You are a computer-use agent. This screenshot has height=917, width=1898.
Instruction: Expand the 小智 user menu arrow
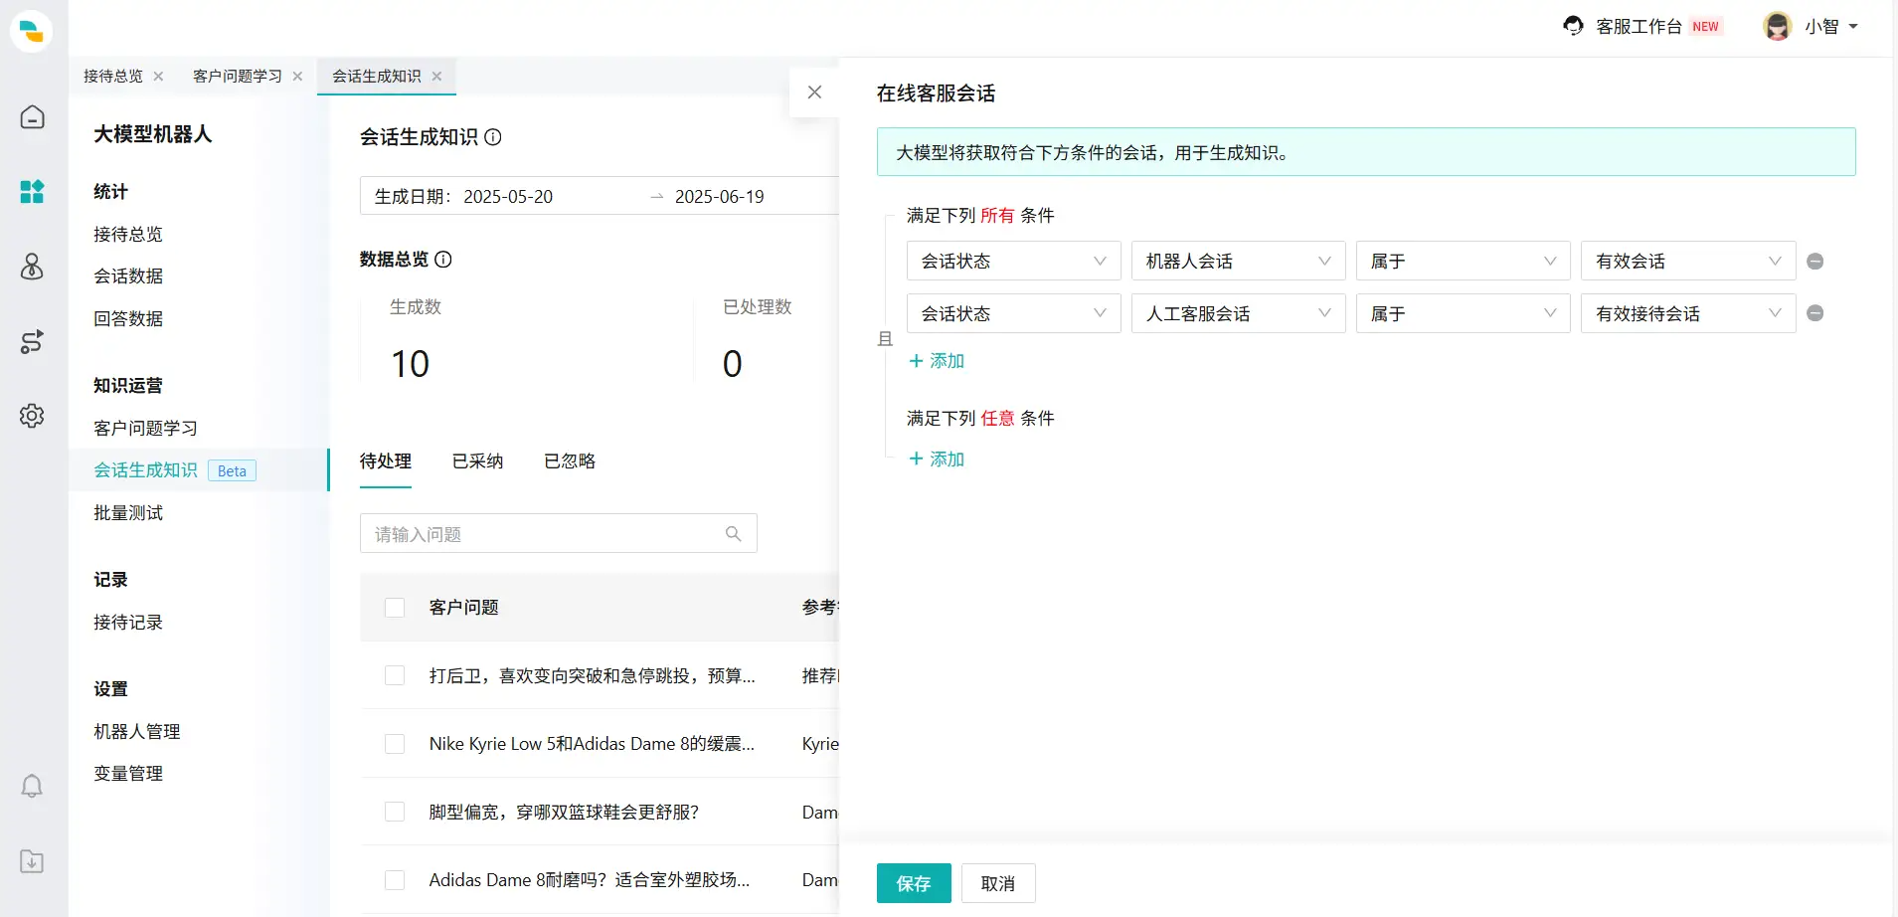click(x=1853, y=27)
